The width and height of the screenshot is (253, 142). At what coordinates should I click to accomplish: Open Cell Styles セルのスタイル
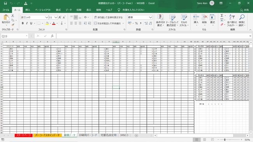pos(184,21)
